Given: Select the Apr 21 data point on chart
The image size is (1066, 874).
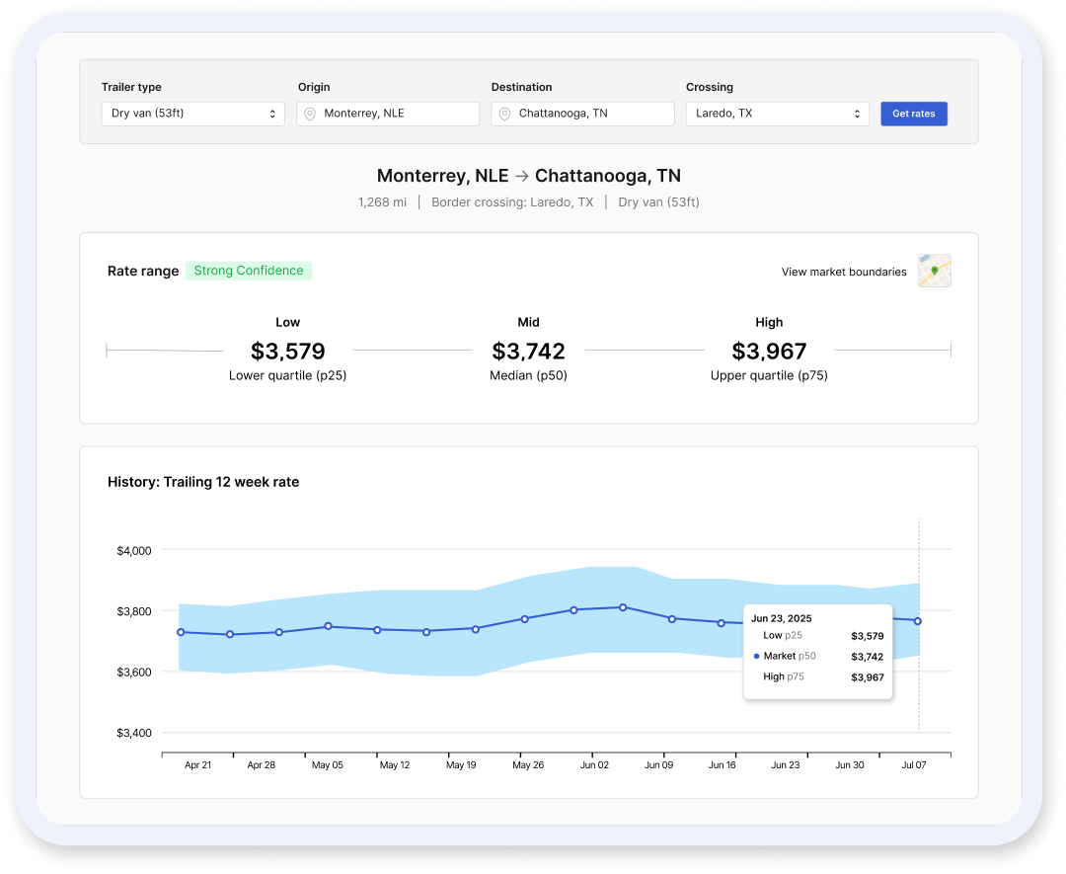Looking at the screenshot, I should 181,632.
